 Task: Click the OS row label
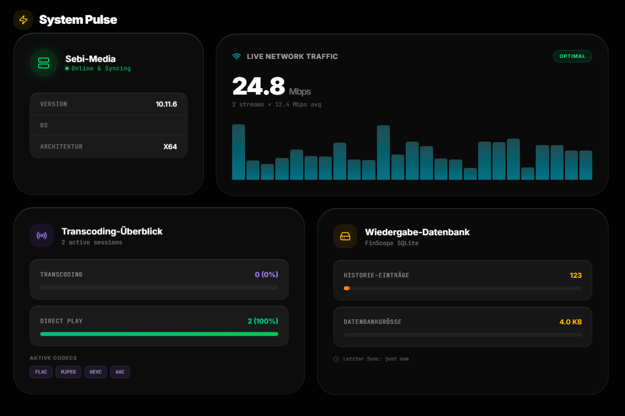44,125
